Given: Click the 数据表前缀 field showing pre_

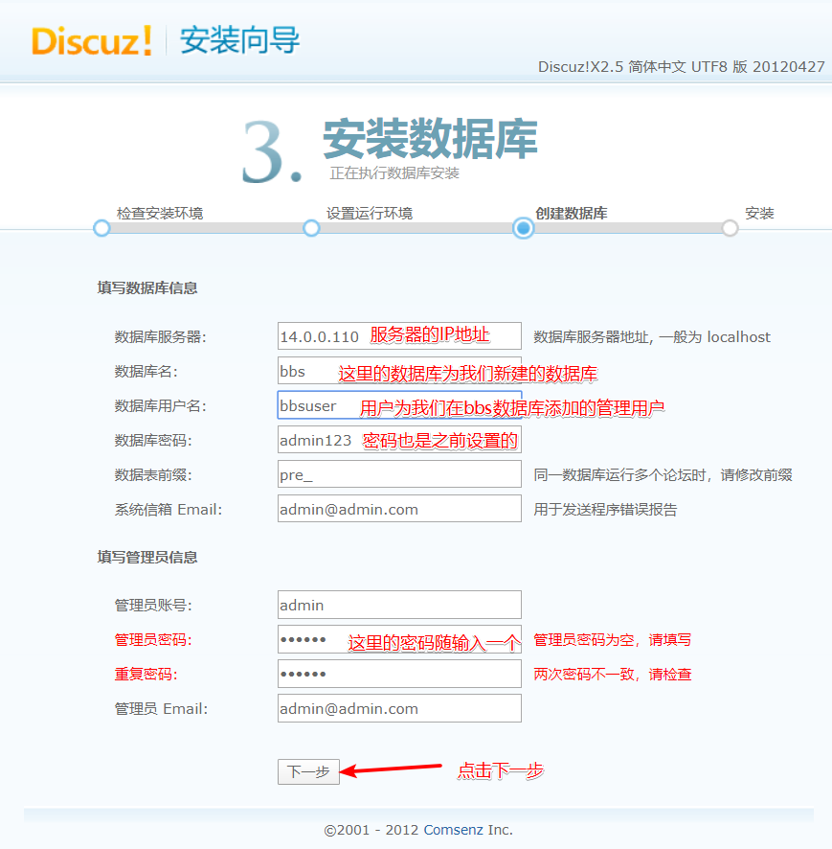Looking at the screenshot, I should [398, 474].
